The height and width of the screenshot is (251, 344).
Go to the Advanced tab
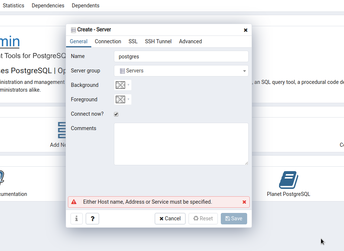(x=190, y=41)
